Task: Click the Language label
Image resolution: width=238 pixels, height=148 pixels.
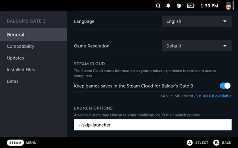Action: pyautogui.click(x=84, y=21)
